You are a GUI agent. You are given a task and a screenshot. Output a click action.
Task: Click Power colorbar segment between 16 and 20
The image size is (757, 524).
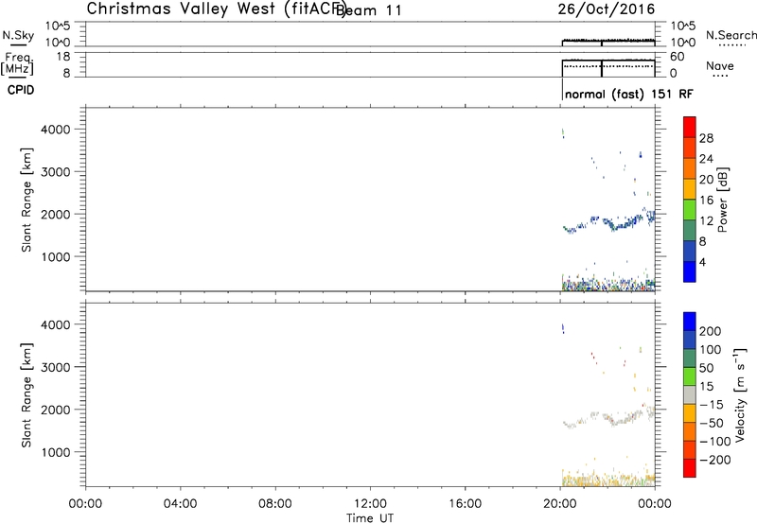pyautogui.click(x=690, y=189)
